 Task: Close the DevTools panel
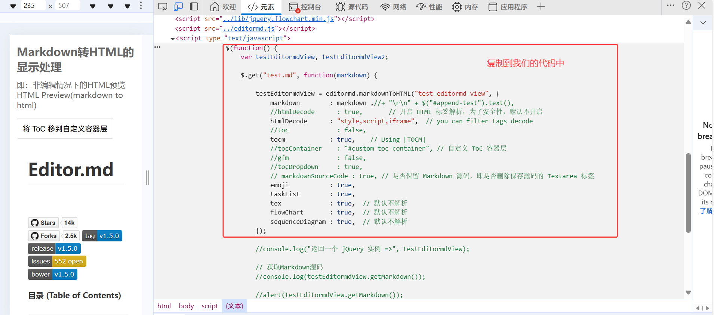coord(702,6)
